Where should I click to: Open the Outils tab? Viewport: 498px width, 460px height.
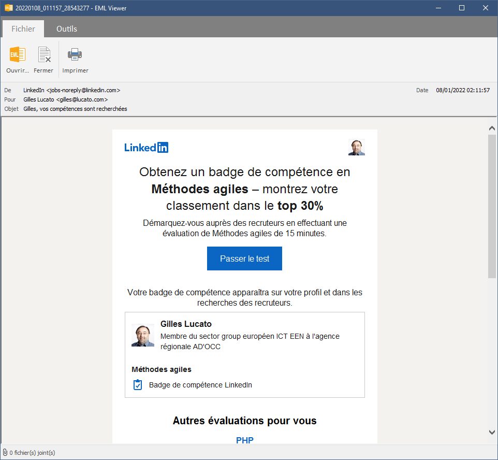click(67, 29)
